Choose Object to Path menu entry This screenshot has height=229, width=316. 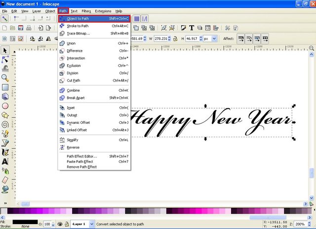94,19
